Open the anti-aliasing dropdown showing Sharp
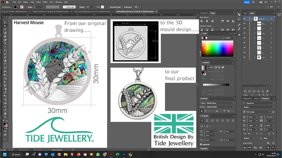This screenshot has height=158, width=282. pos(269,138)
